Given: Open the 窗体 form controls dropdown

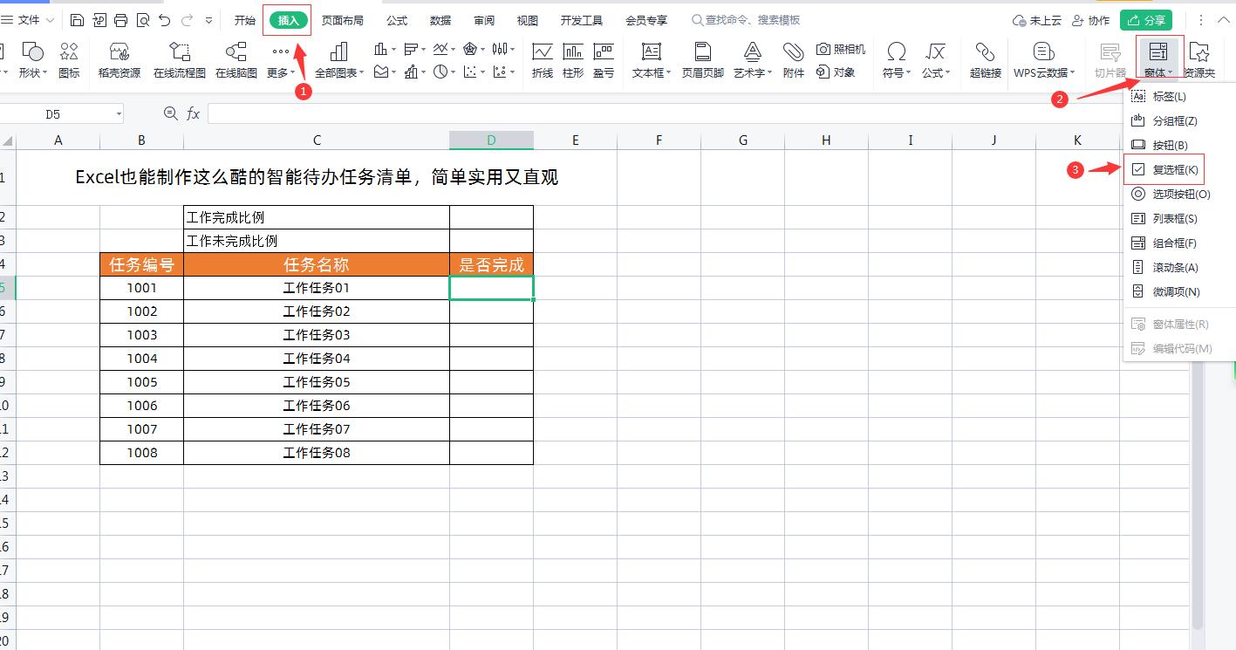Looking at the screenshot, I should [1158, 59].
